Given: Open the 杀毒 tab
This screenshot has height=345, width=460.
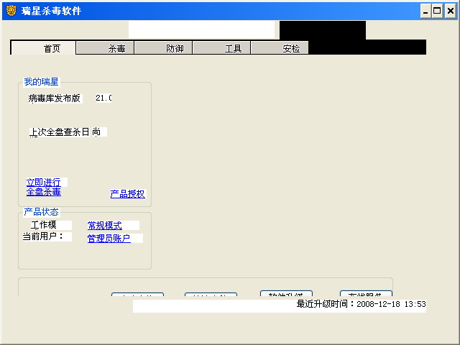Looking at the screenshot, I should (x=105, y=48).
